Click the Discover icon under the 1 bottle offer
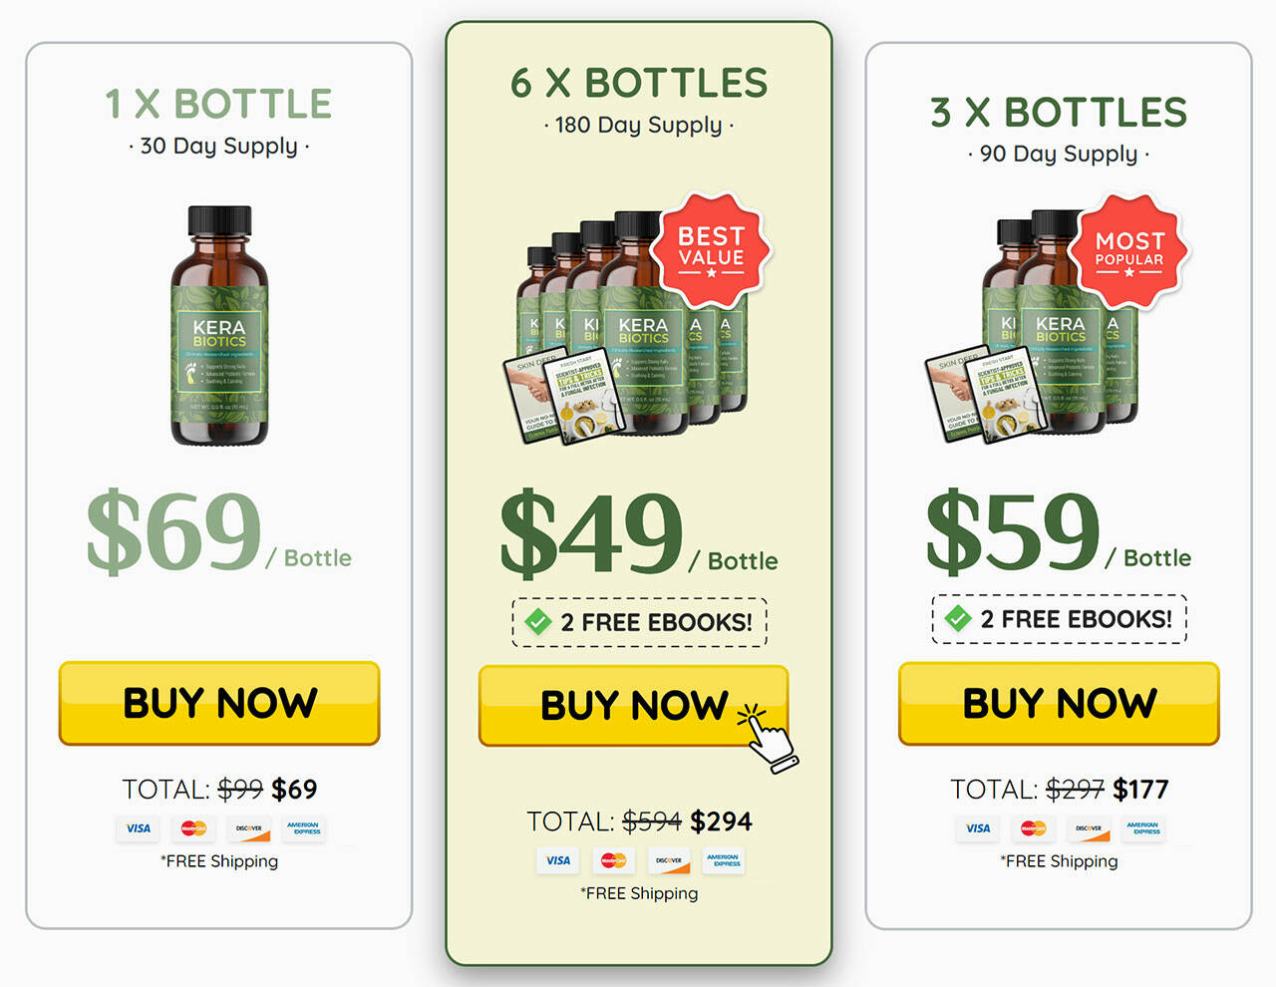This screenshot has width=1276, height=987. coord(249,828)
